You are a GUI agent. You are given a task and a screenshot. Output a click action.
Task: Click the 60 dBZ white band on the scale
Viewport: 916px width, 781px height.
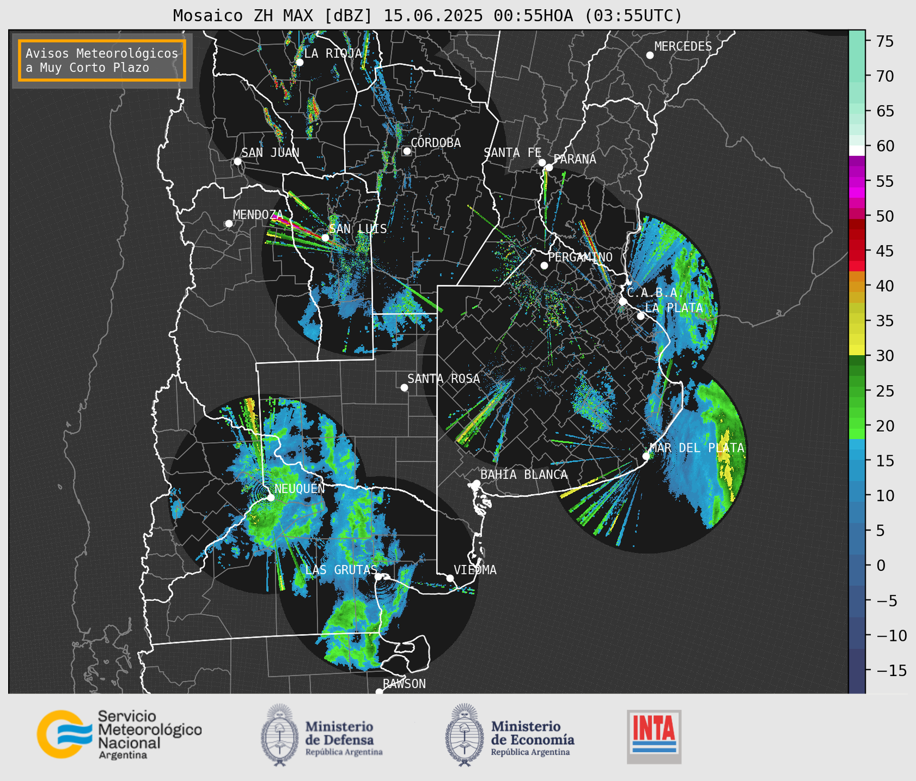(857, 150)
